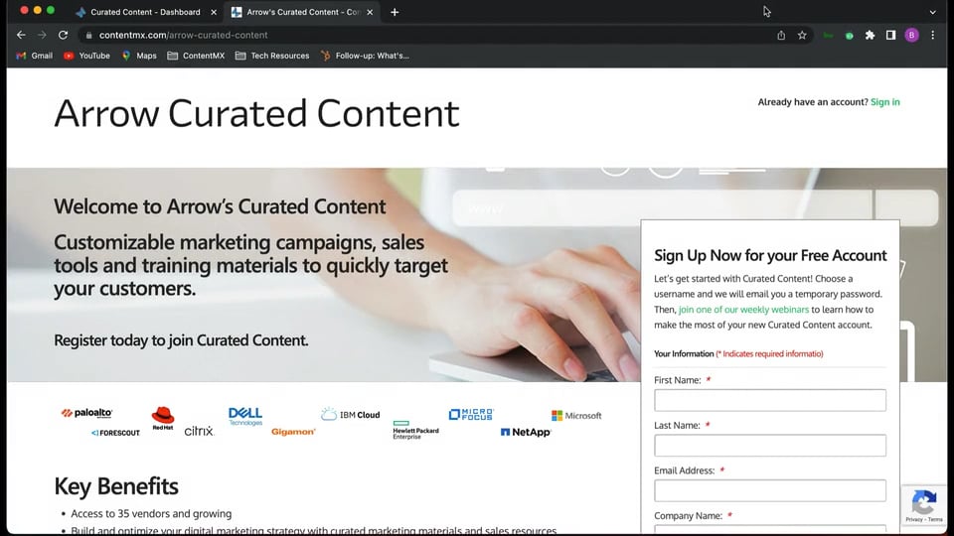Close the Curated Content - Dashboard tab
Viewport: 954px width, 536px height.
tap(214, 12)
